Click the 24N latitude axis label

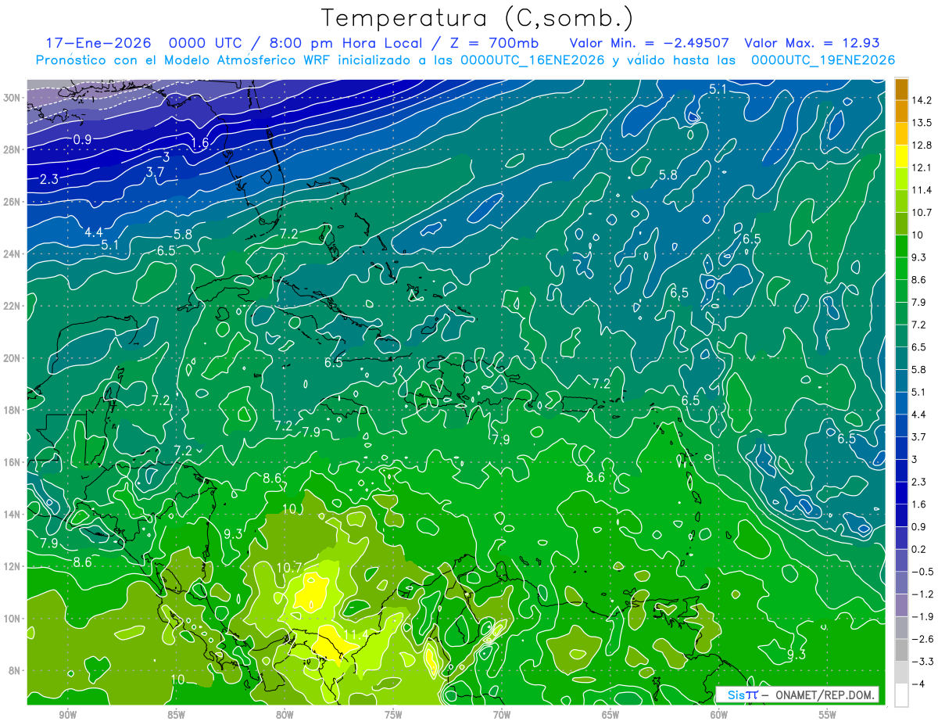click(x=13, y=253)
